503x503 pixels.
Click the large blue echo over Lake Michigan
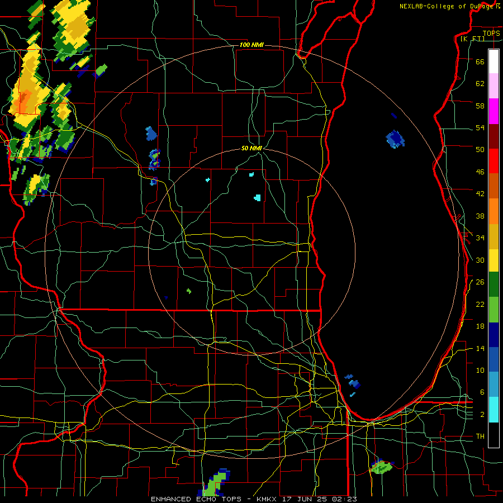click(x=395, y=139)
